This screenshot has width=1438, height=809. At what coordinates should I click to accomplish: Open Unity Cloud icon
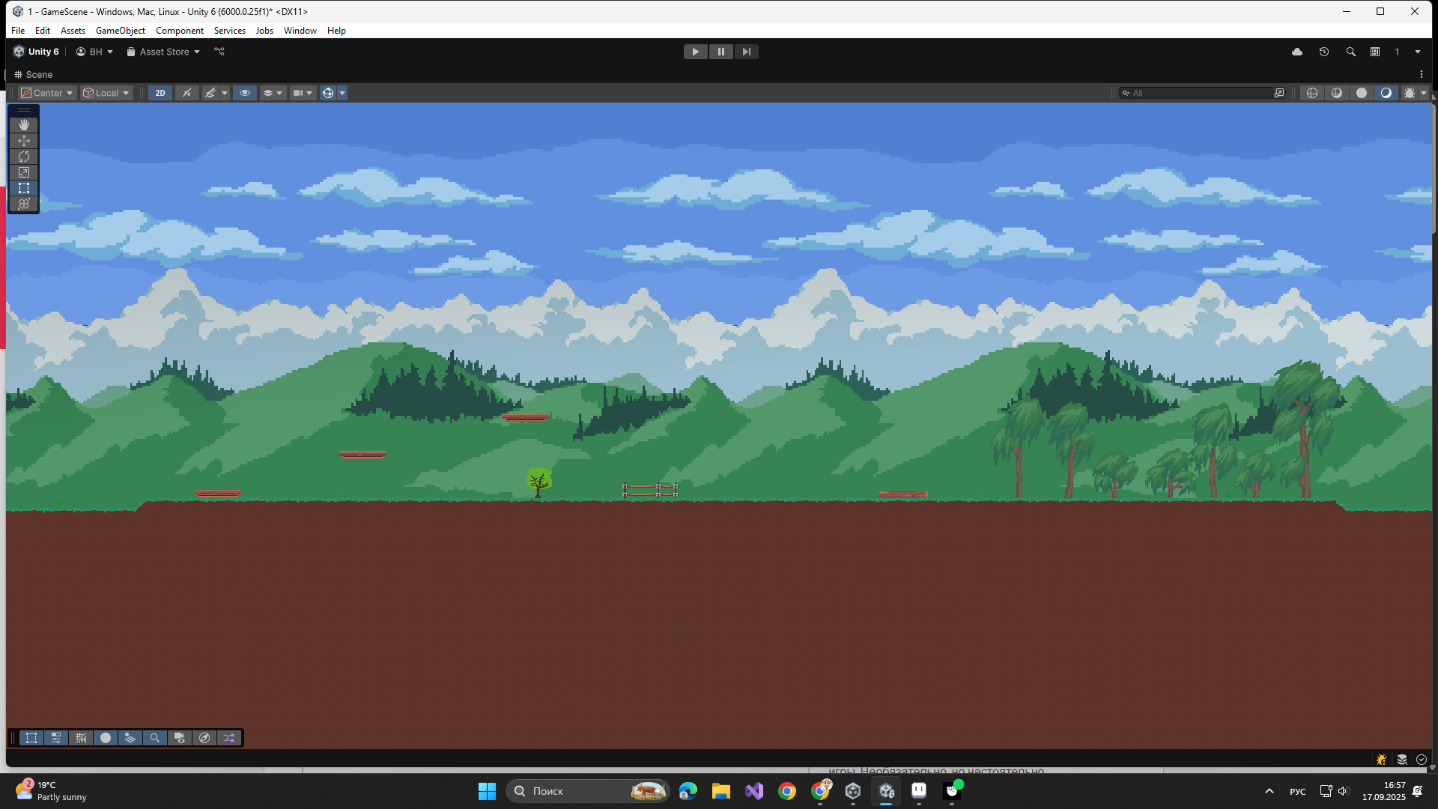tap(1297, 52)
